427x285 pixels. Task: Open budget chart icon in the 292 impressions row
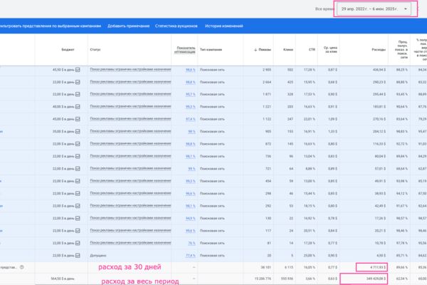pos(78,206)
